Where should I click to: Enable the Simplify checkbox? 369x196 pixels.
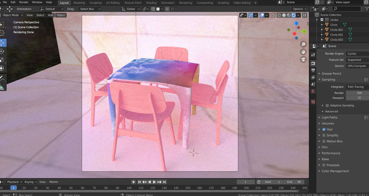coord(324,135)
